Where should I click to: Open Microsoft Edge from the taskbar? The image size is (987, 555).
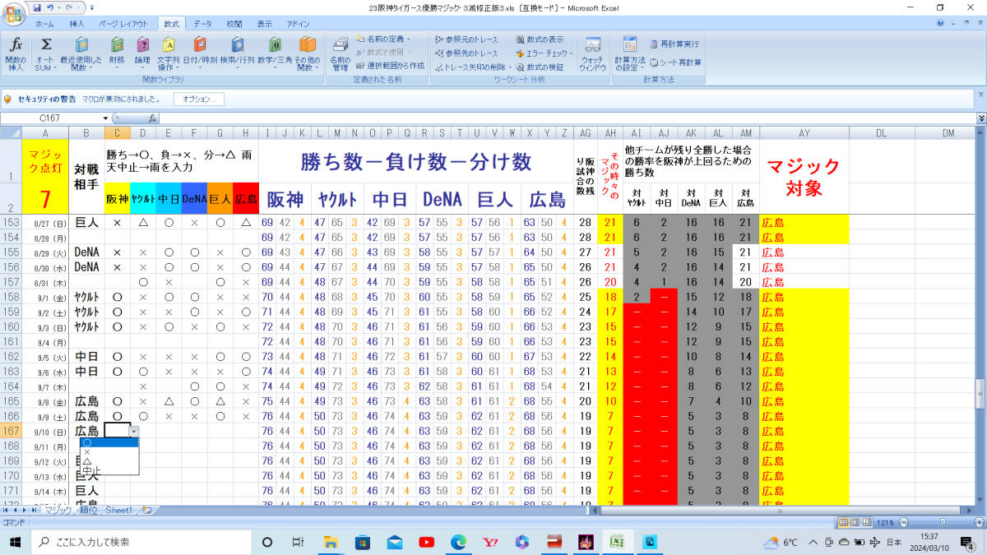pos(458,542)
